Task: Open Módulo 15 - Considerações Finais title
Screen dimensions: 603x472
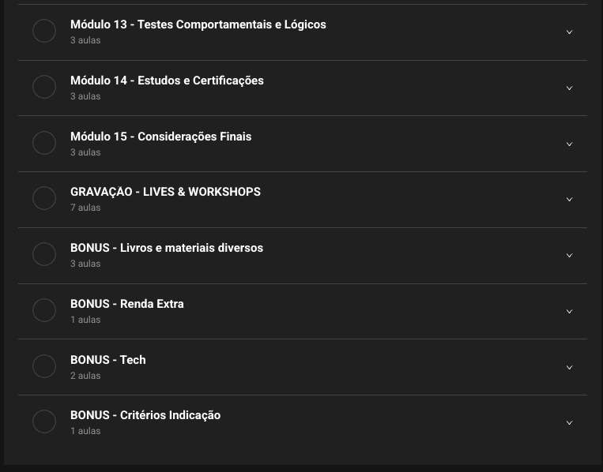Action: pos(160,137)
